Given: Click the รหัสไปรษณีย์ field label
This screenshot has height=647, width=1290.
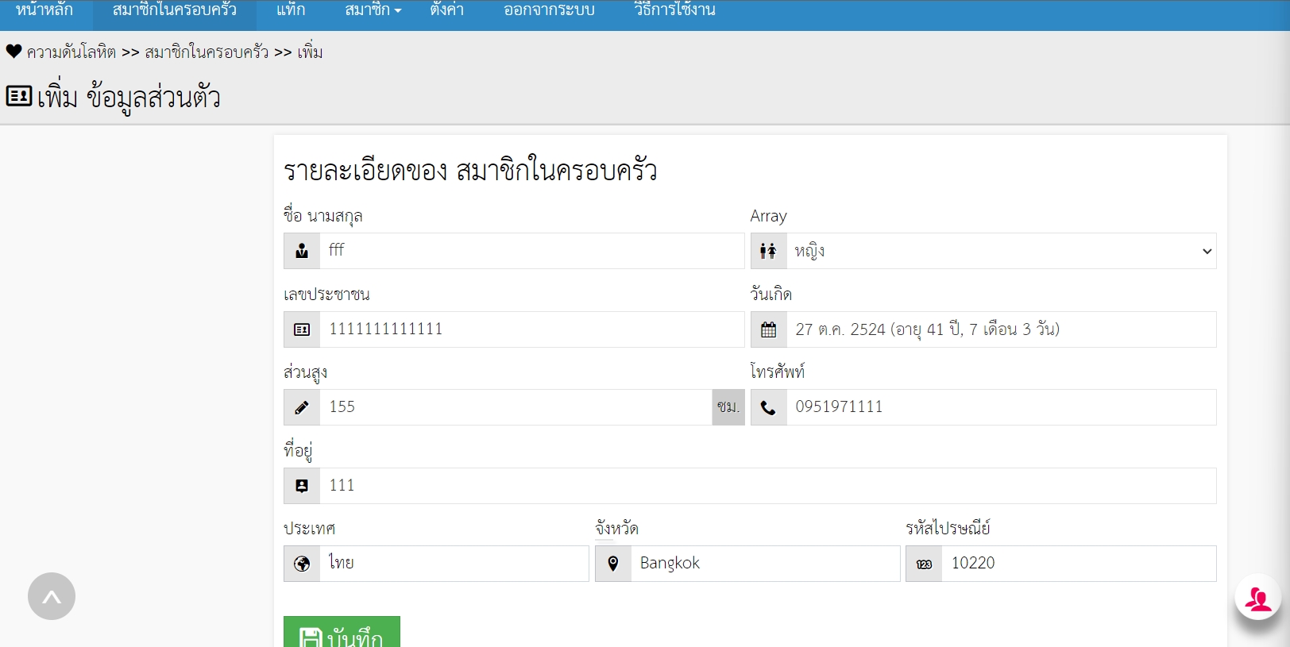Looking at the screenshot, I should click(x=948, y=528).
